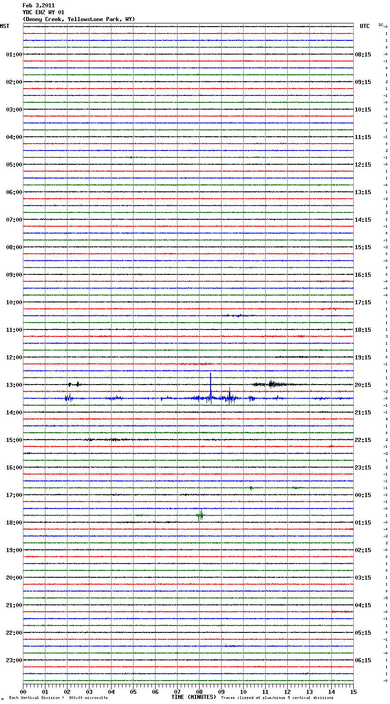The image size is (390, 704).
Task: Click the "12:15" UTC time label
Action: (363, 165)
